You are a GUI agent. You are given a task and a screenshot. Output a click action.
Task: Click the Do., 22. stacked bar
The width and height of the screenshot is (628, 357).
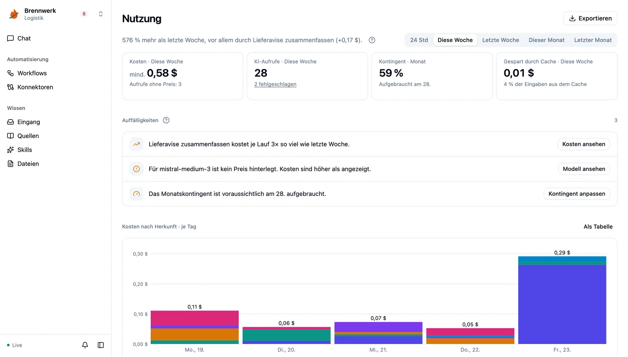click(x=470, y=336)
